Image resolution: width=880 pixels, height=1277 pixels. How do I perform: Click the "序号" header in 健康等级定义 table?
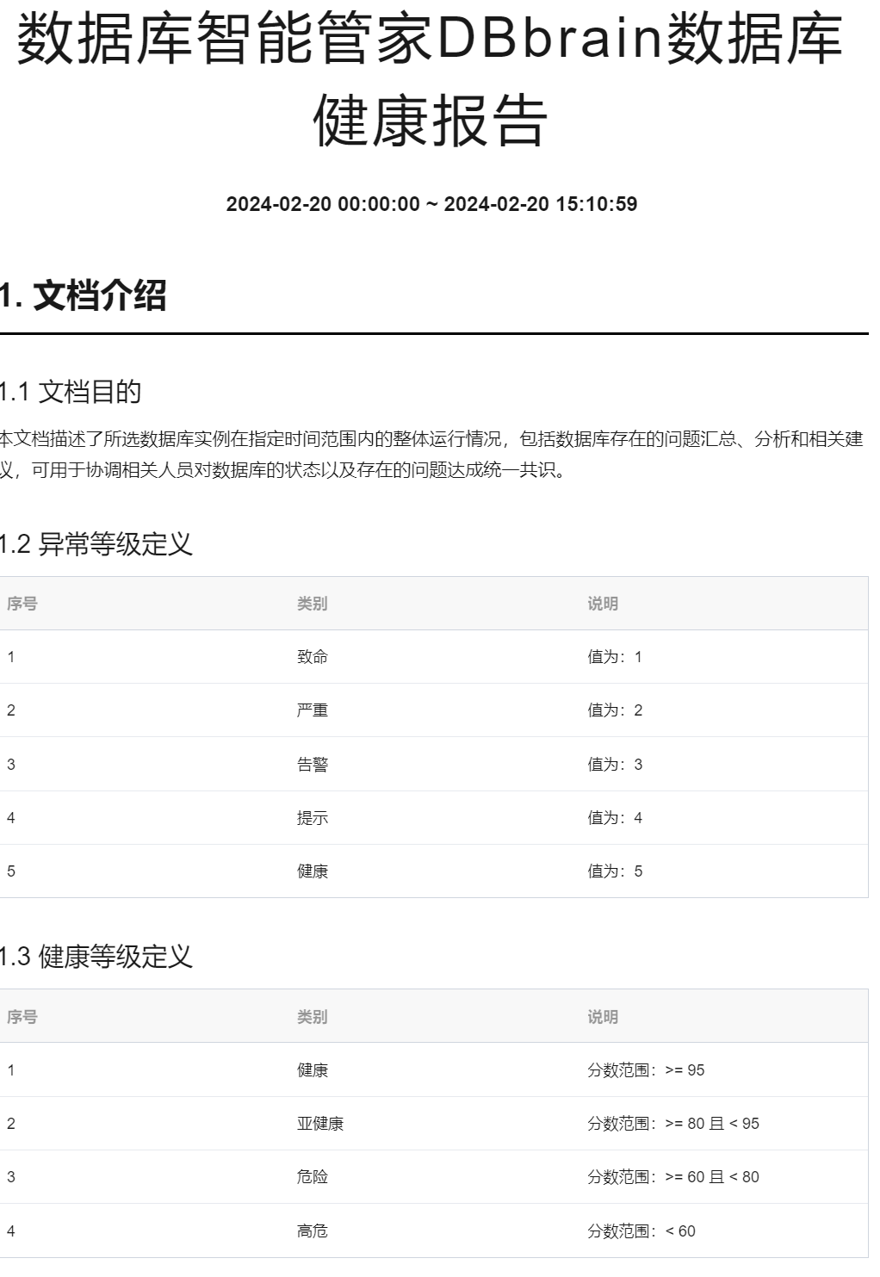click(22, 1017)
